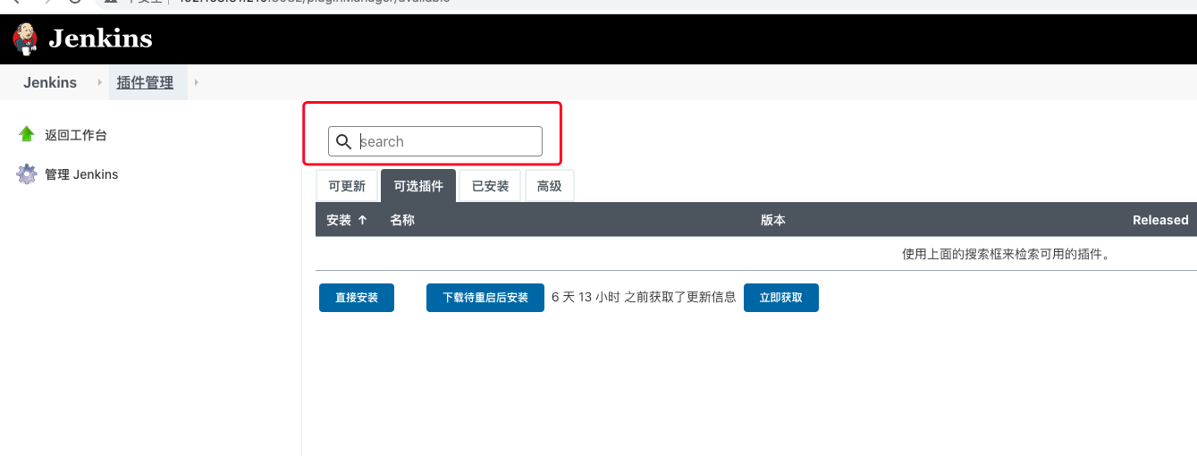
Task: Expand the arrow after Jenkins breadcrumb
Action: click(x=100, y=82)
